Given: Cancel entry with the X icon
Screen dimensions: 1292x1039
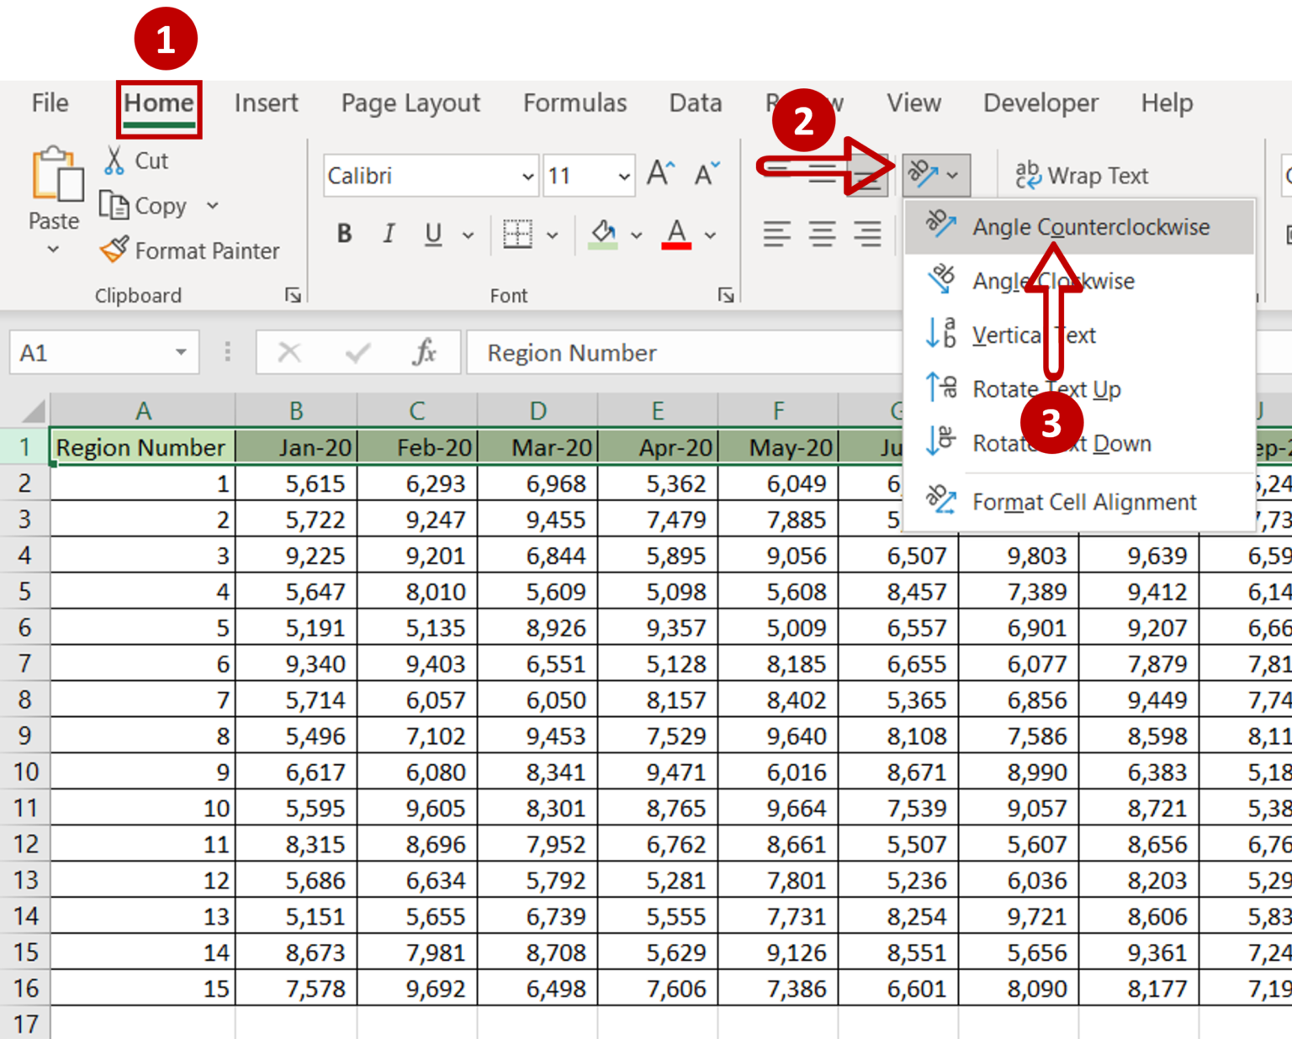Looking at the screenshot, I should [289, 352].
